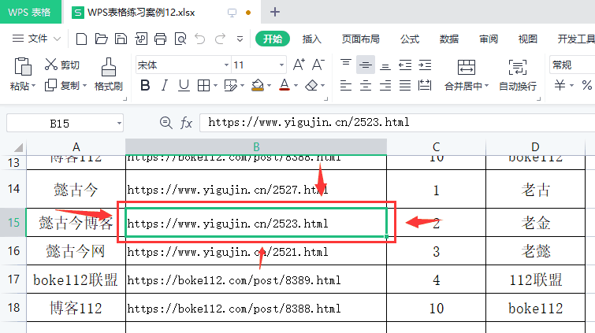The image size is (595, 333).
Task: Apply the fill color bucket
Action: pyautogui.click(x=258, y=85)
